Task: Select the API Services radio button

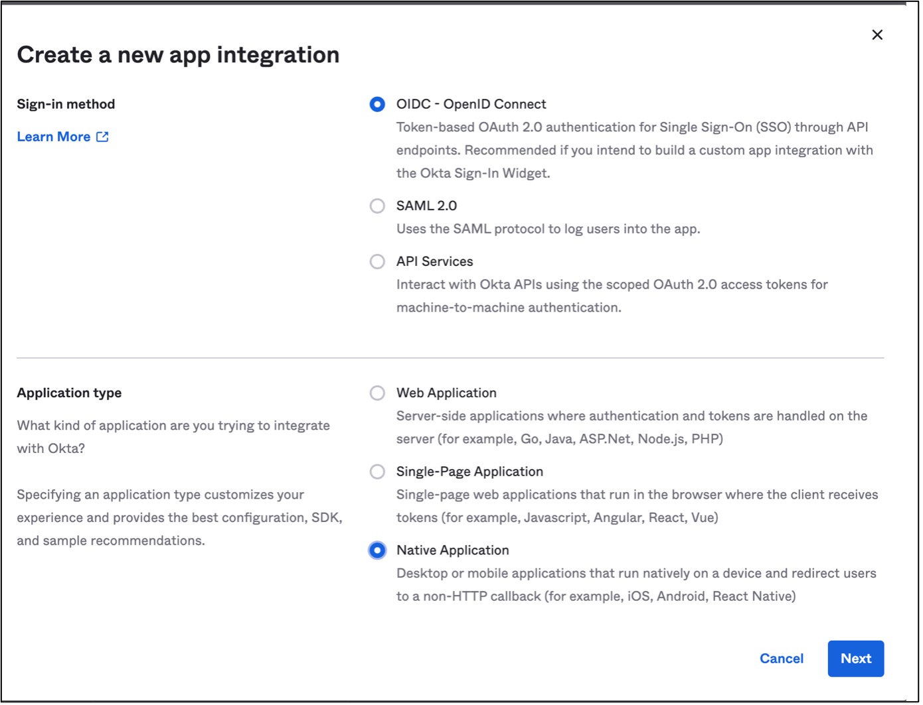Action: 377,261
